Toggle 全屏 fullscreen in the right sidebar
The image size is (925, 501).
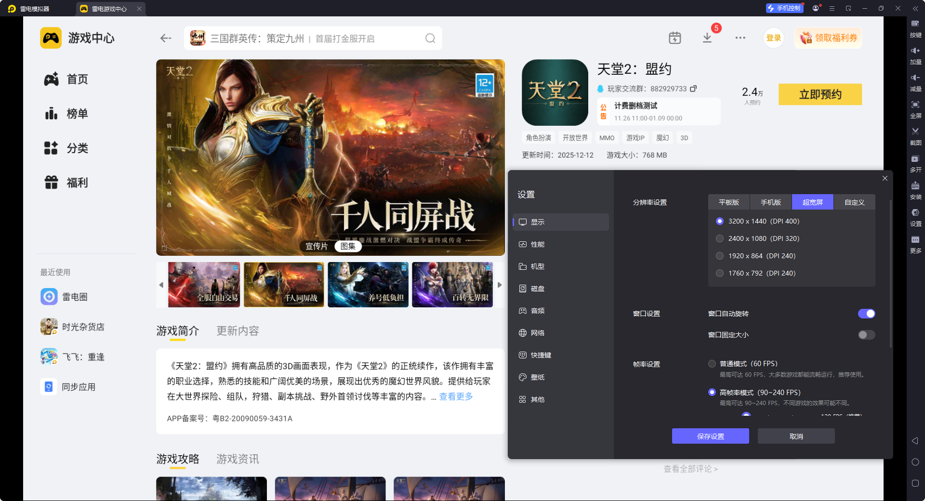coord(915,109)
